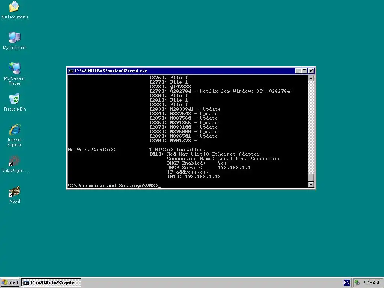Click the '[286]: M891865 - Update' line
The height and width of the screenshot is (288, 384).
[x=184, y=123]
